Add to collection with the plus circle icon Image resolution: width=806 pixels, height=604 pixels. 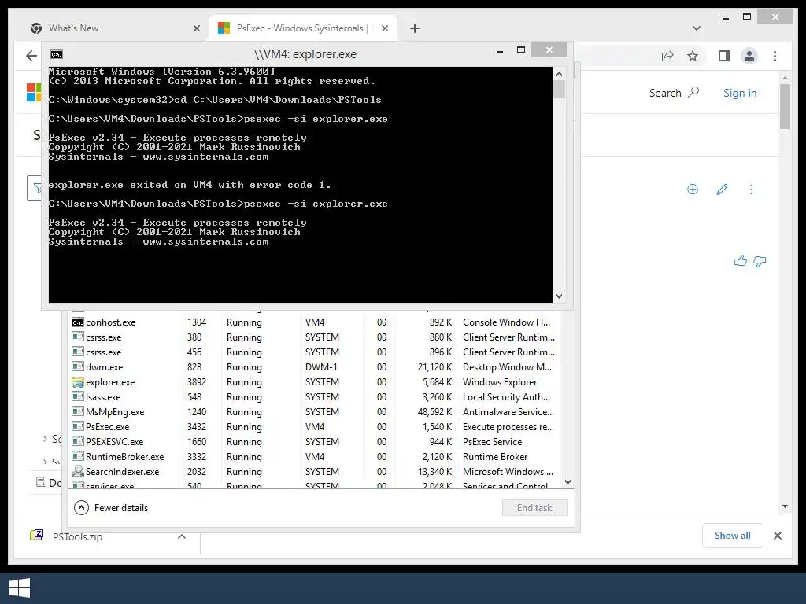[x=693, y=189]
